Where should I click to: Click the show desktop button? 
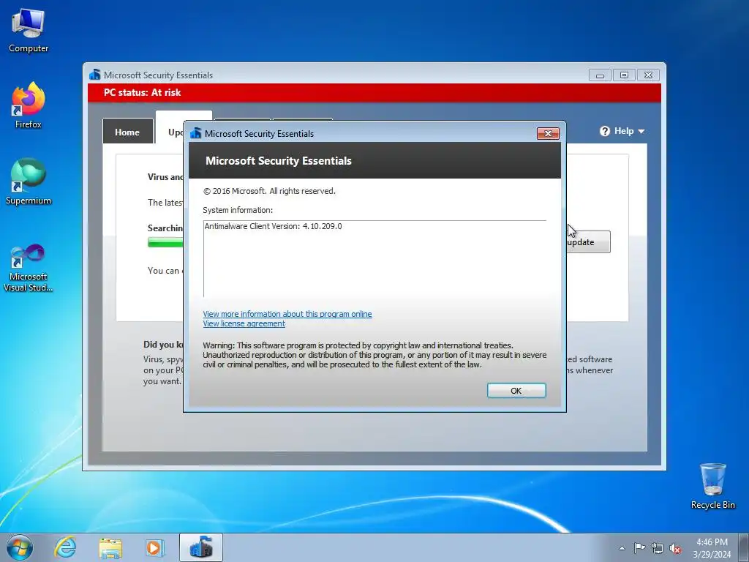[x=745, y=547]
